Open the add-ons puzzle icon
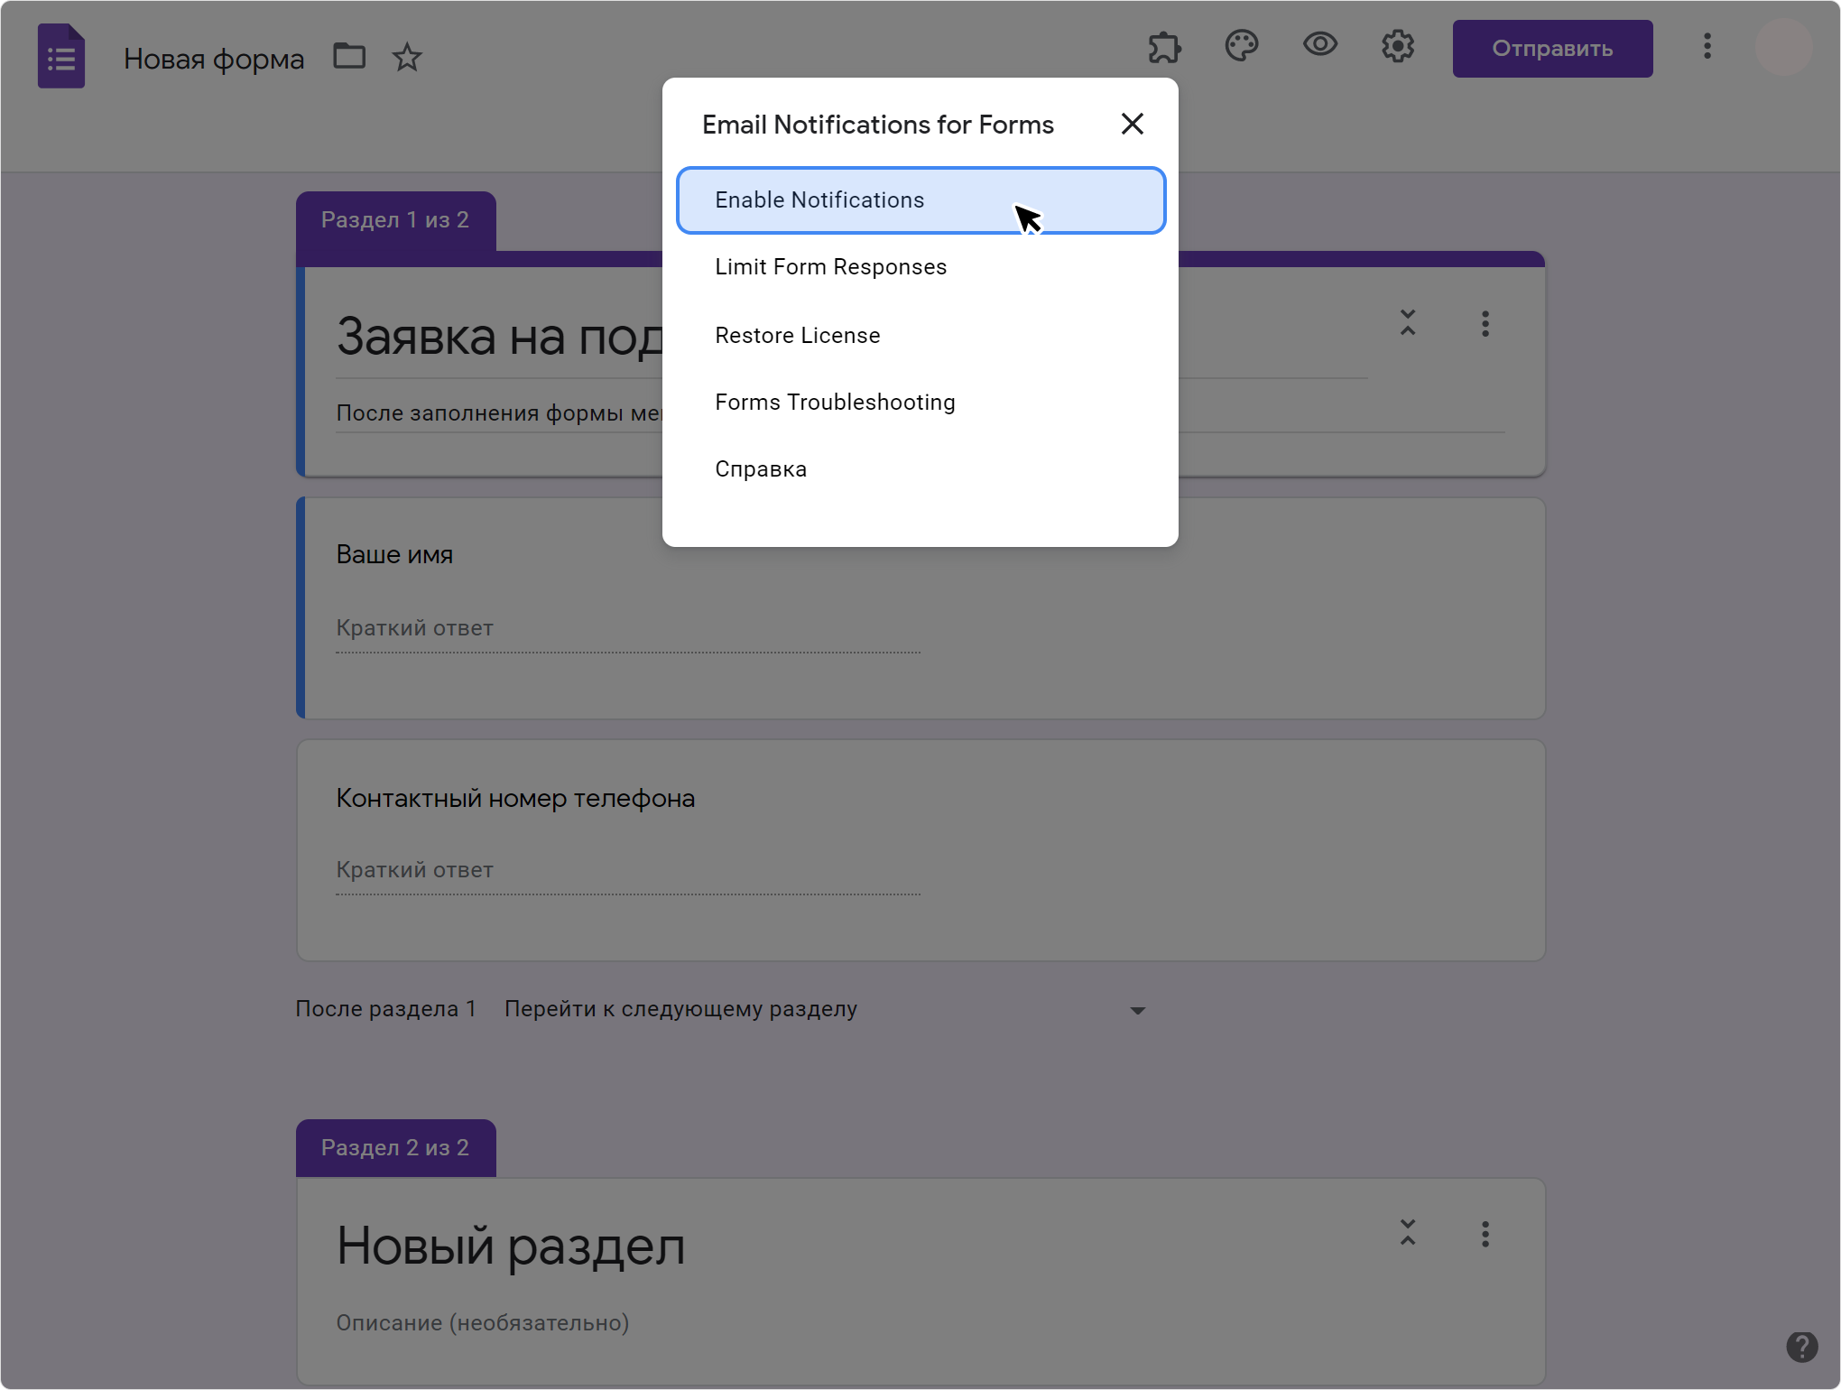This screenshot has width=1841, height=1390. pyautogui.click(x=1164, y=46)
